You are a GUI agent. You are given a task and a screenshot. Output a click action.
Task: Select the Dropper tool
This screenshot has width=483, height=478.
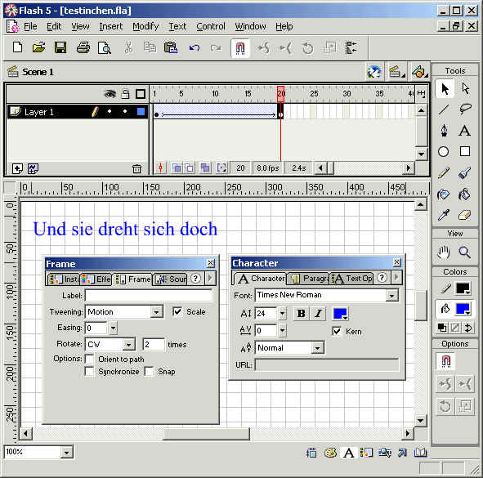(x=444, y=215)
